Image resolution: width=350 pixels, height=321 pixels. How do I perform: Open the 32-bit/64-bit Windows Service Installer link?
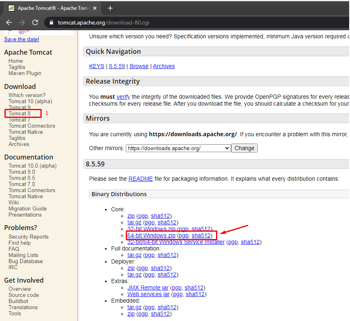click(x=176, y=242)
